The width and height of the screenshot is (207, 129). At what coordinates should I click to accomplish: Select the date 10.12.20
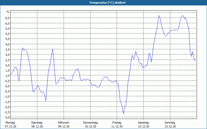click(x=90, y=126)
